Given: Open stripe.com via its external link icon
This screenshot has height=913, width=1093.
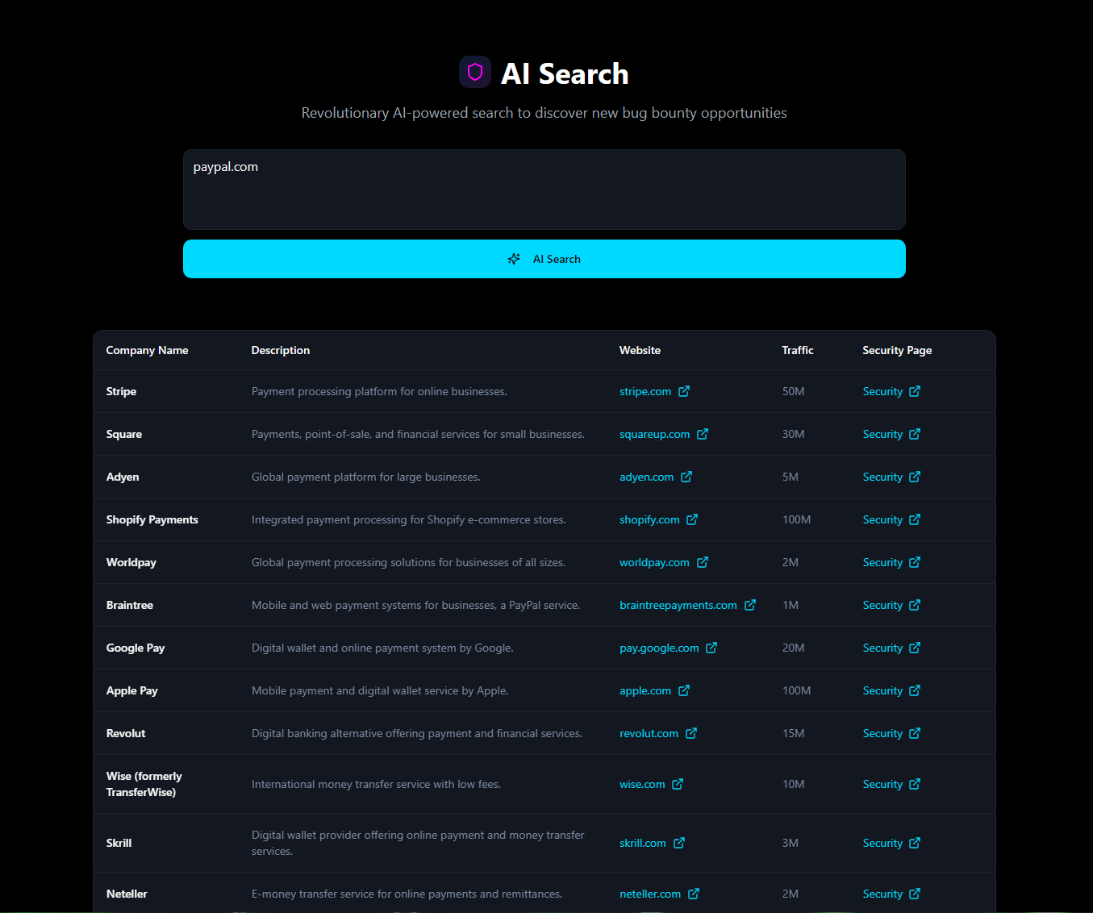Looking at the screenshot, I should 684,390.
